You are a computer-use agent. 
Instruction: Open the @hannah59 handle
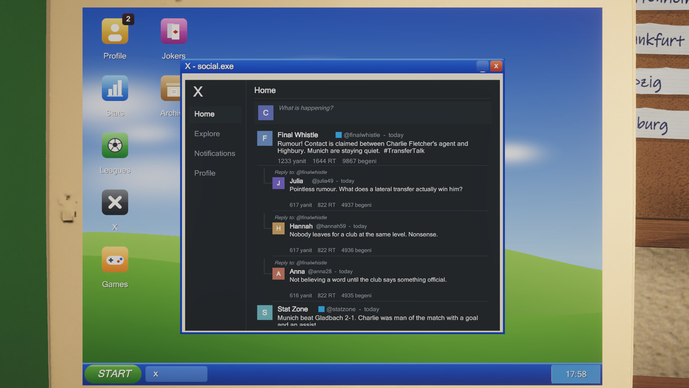pos(331,226)
